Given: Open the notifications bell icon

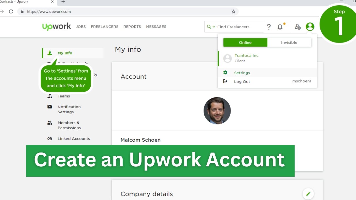Looking at the screenshot, I should (280, 27).
